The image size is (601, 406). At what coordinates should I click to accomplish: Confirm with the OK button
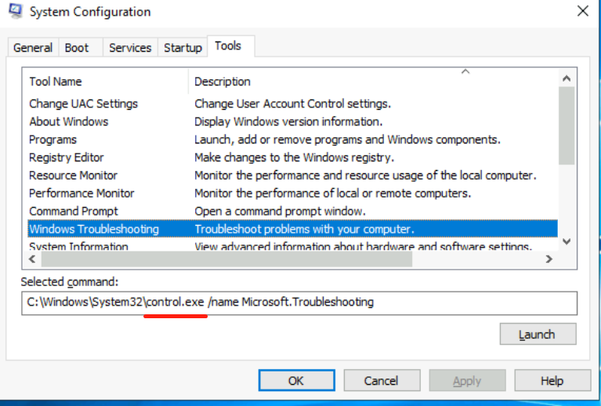click(x=295, y=381)
